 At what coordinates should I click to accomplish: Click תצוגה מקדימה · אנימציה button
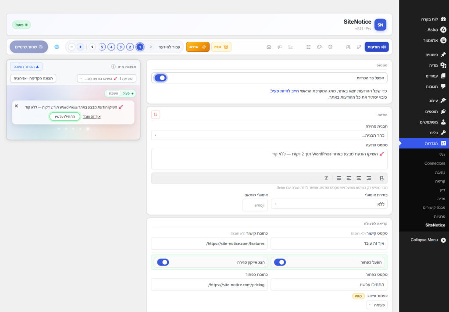[33, 79]
